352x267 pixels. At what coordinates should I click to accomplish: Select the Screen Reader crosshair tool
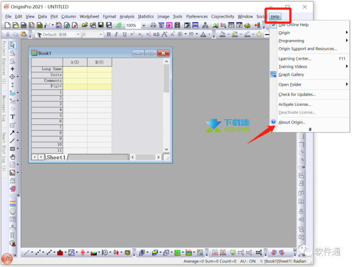13,69
